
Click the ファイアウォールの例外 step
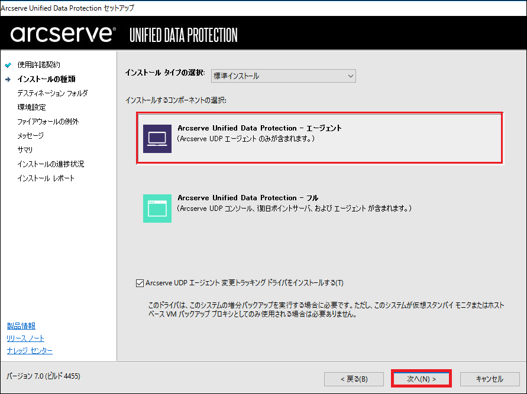click(48, 122)
